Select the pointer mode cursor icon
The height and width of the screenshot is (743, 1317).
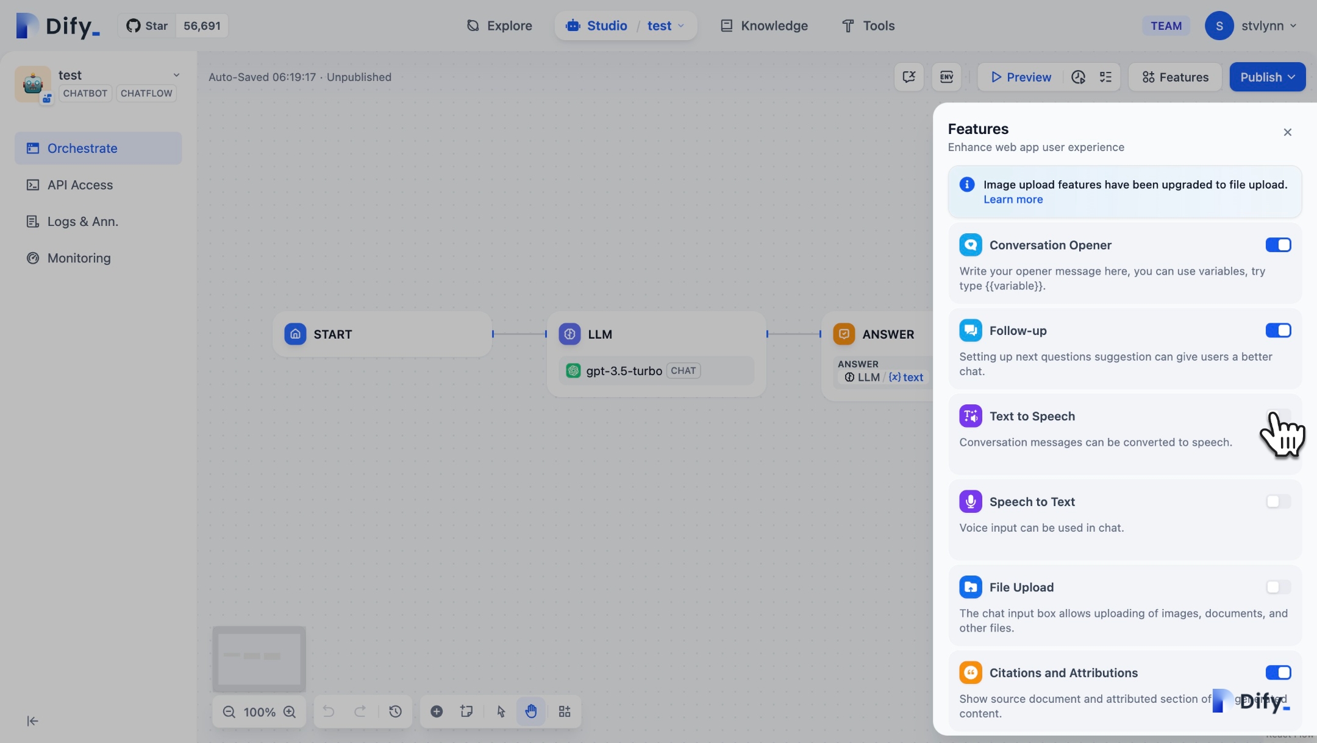(x=501, y=712)
